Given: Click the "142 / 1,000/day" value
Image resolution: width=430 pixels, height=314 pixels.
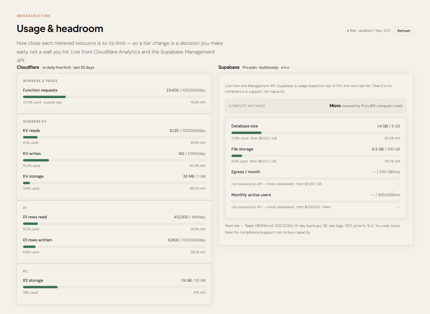Looking at the screenshot, I should click(192, 154).
